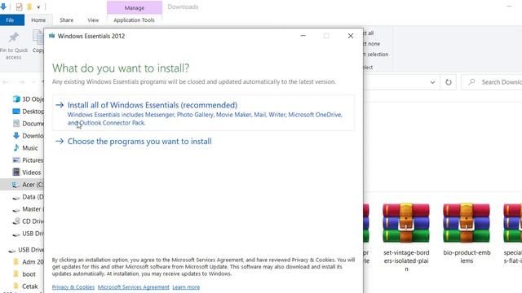Close the Windows Essentials 2012 dialog
The height and width of the screenshot is (293, 522).
(351, 36)
